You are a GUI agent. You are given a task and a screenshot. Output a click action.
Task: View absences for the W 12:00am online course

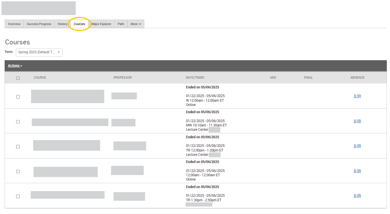(x=357, y=96)
